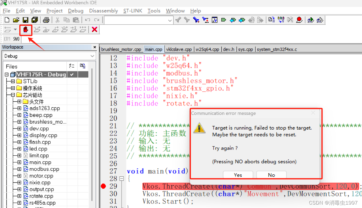The image size is (362, 208).
Task: Select limit.cpp in the workspace tree
Action: click(x=39, y=156)
